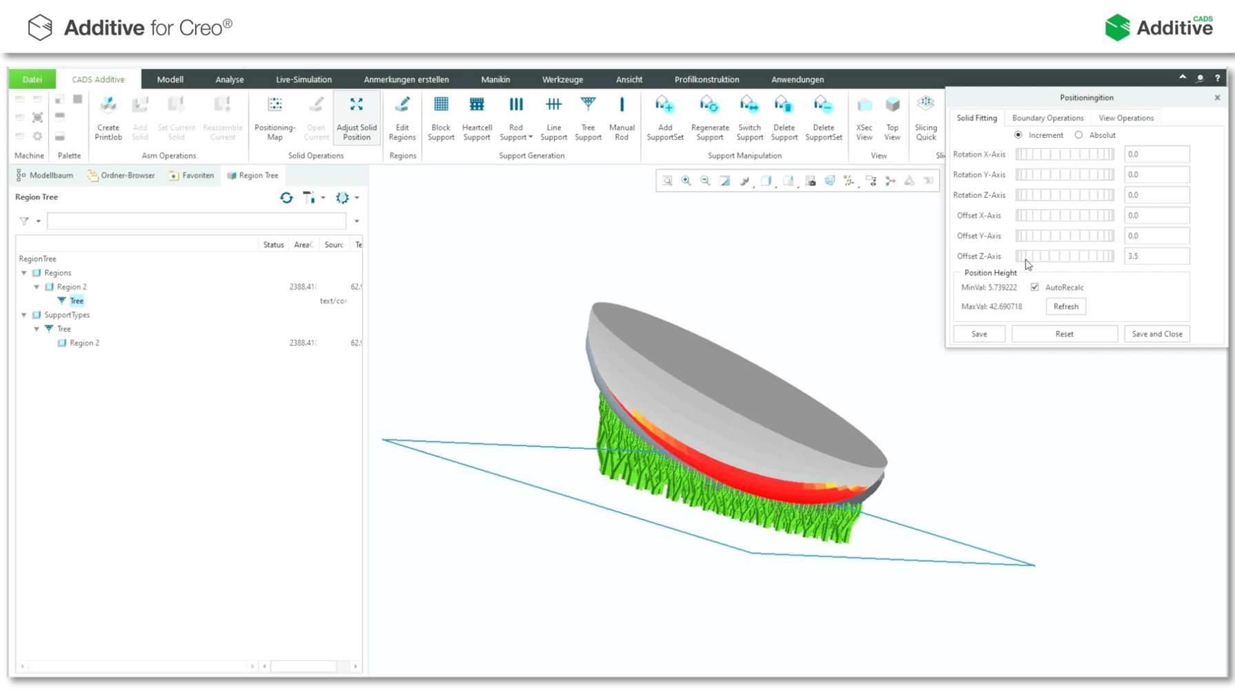Collapse the Regions tree node

24,273
